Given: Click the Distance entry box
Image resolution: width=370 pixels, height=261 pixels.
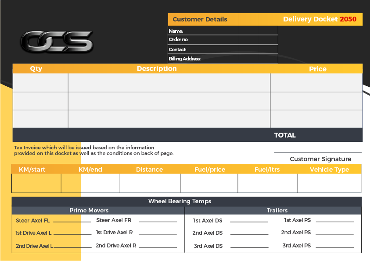Looking at the screenshot, I should tap(150, 183).
